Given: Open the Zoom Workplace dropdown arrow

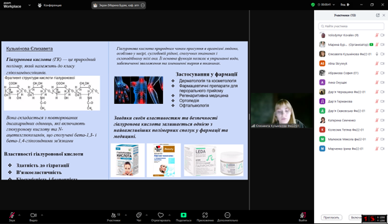Looking at the screenshot, I should 29,5.
